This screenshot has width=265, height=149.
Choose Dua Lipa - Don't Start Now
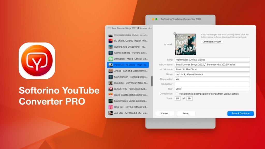[x=128, y=83]
